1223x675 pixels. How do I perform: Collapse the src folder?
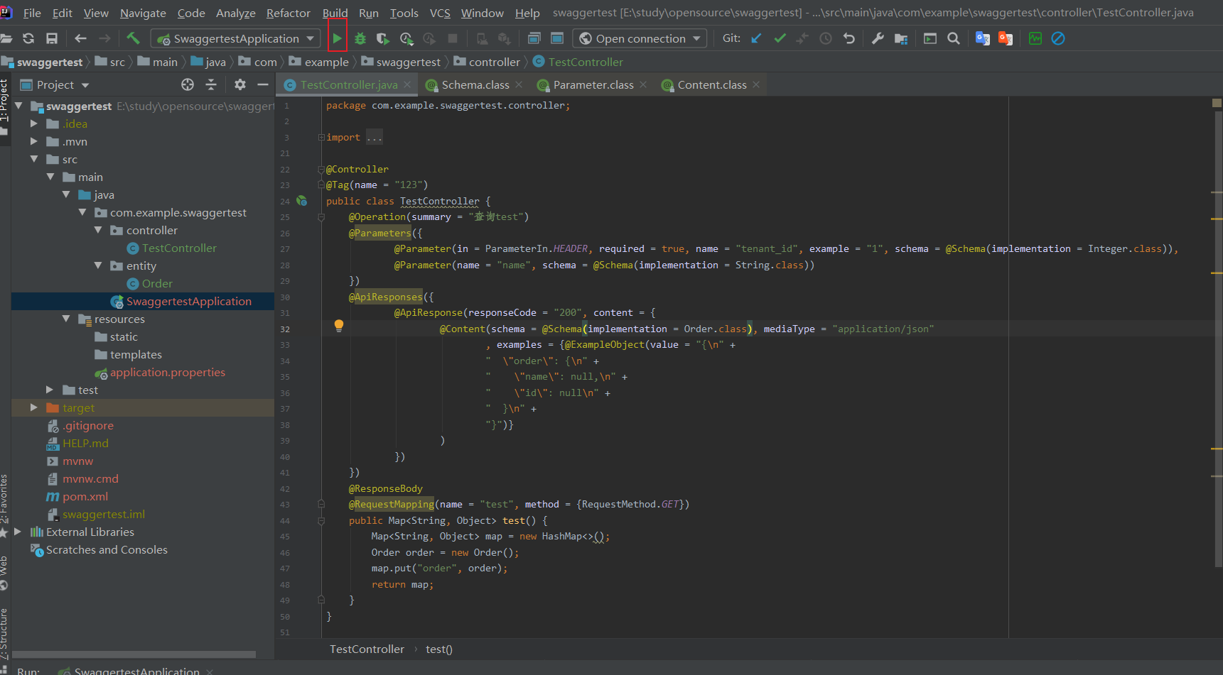pos(33,159)
